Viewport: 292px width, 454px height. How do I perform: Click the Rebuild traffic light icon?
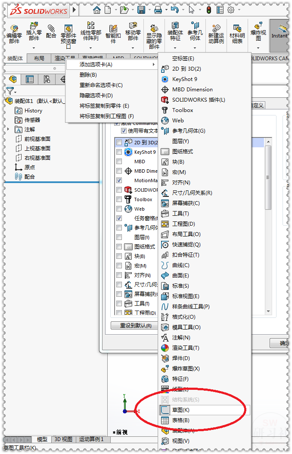click(x=208, y=10)
